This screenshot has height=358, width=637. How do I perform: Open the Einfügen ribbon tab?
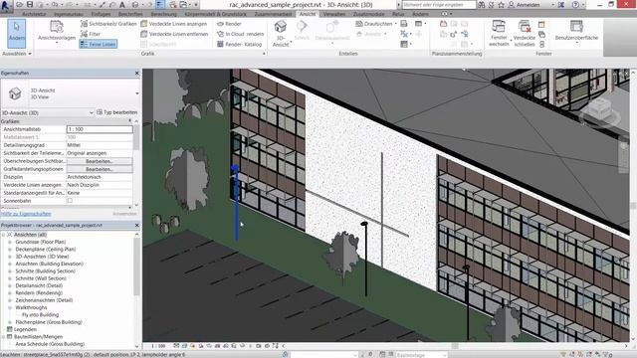pyautogui.click(x=102, y=14)
